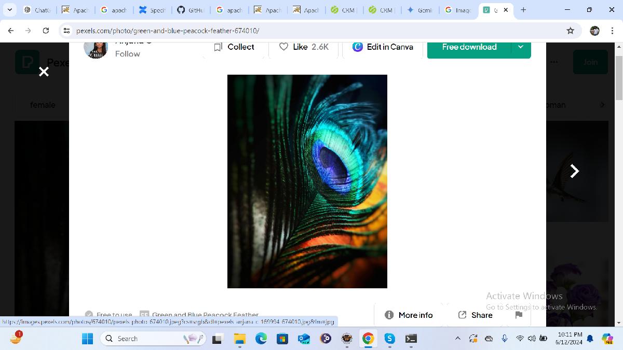The width and height of the screenshot is (623, 350).
Task: Open the clock and calendar flyout
Action: 570,339
